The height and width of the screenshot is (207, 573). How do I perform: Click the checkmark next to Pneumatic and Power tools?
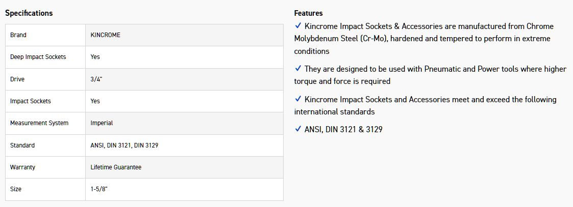(x=298, y=69)
